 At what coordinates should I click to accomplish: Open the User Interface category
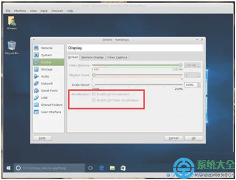48,112
